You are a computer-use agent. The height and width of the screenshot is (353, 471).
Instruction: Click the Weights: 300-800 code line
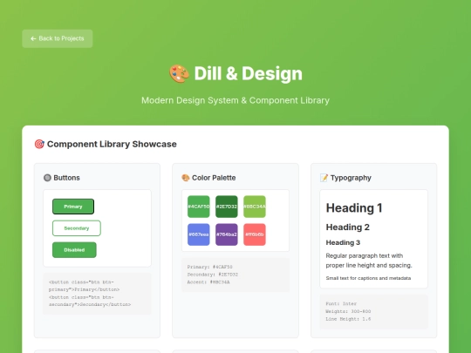[x=348, y=311]
